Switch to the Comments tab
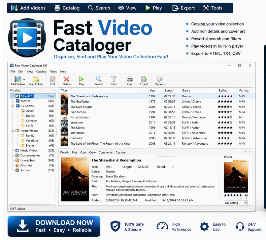This screenshot has width=266, height=240. (105, 152)
